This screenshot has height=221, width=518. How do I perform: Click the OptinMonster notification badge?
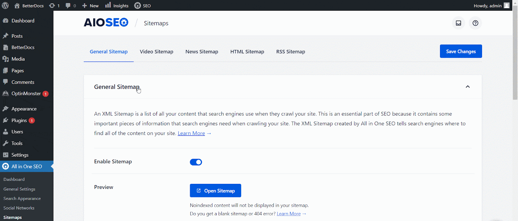tap(46, 94)
